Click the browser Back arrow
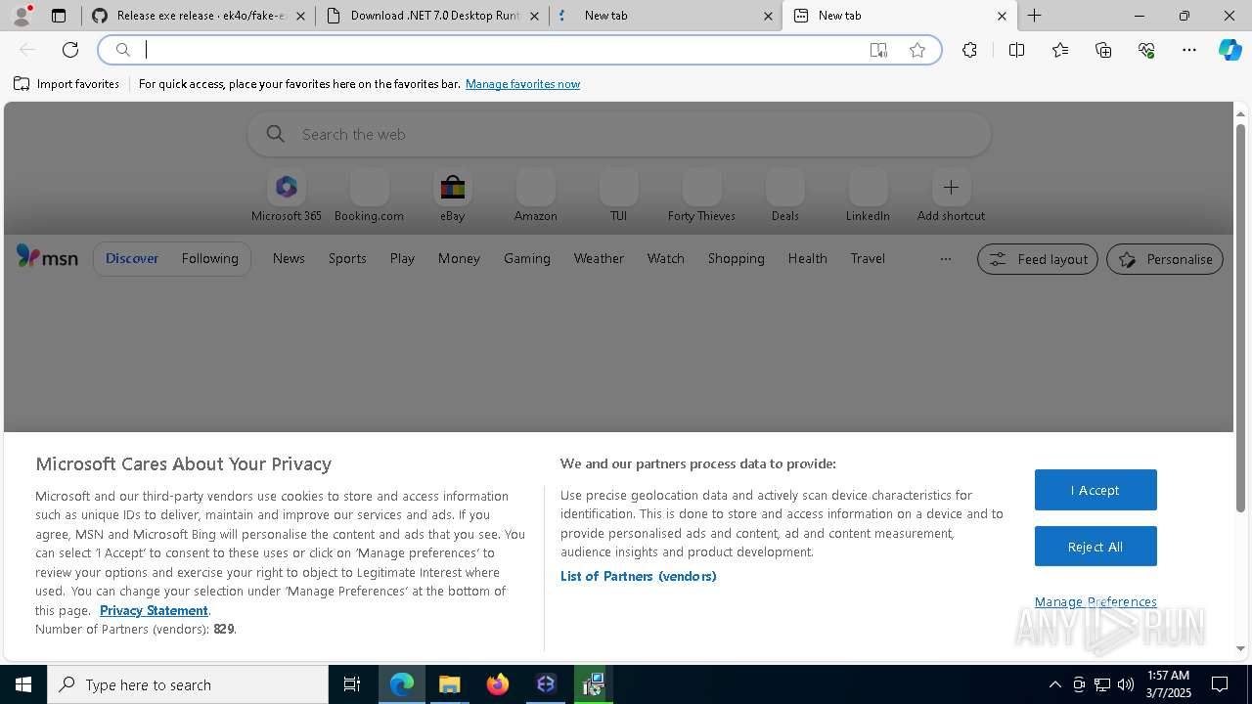The width and height of the screenshot is (1252, 704). (27, 50)
